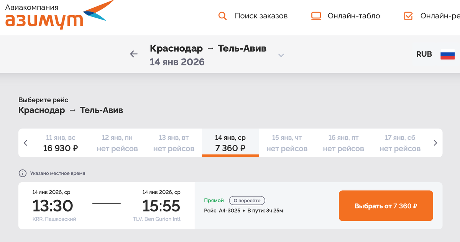Click the right arrow in the date carousel
460x242 pixels.
point(435,142)
